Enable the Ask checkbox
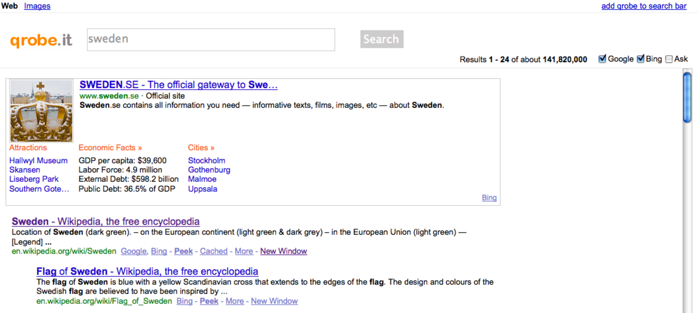Viewport: 698px width, 313px height. click(669, 59)
